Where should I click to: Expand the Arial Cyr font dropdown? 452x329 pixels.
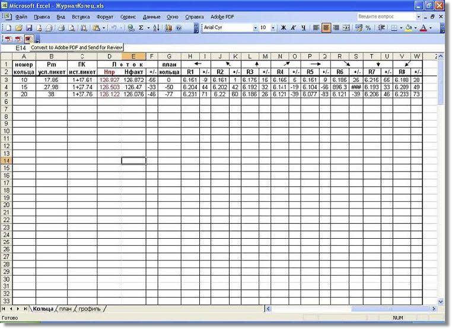pyautogui.click(x=256, y=28)
